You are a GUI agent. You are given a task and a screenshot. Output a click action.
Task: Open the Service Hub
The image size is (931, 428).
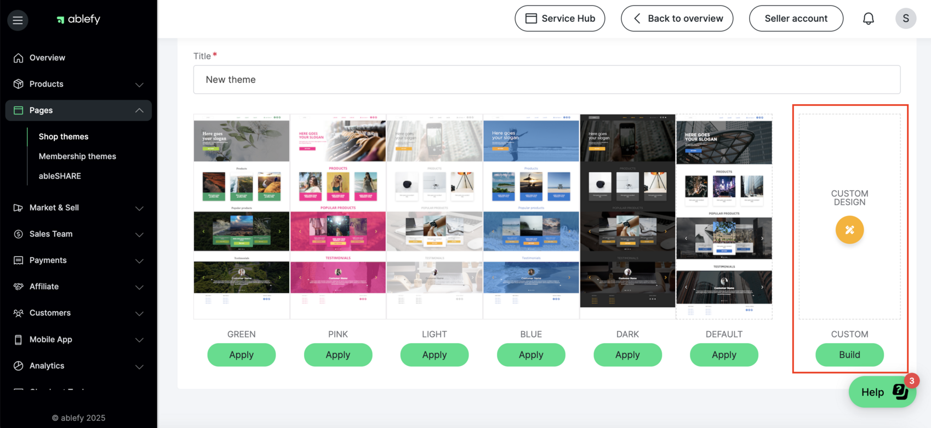coord(559,19)
